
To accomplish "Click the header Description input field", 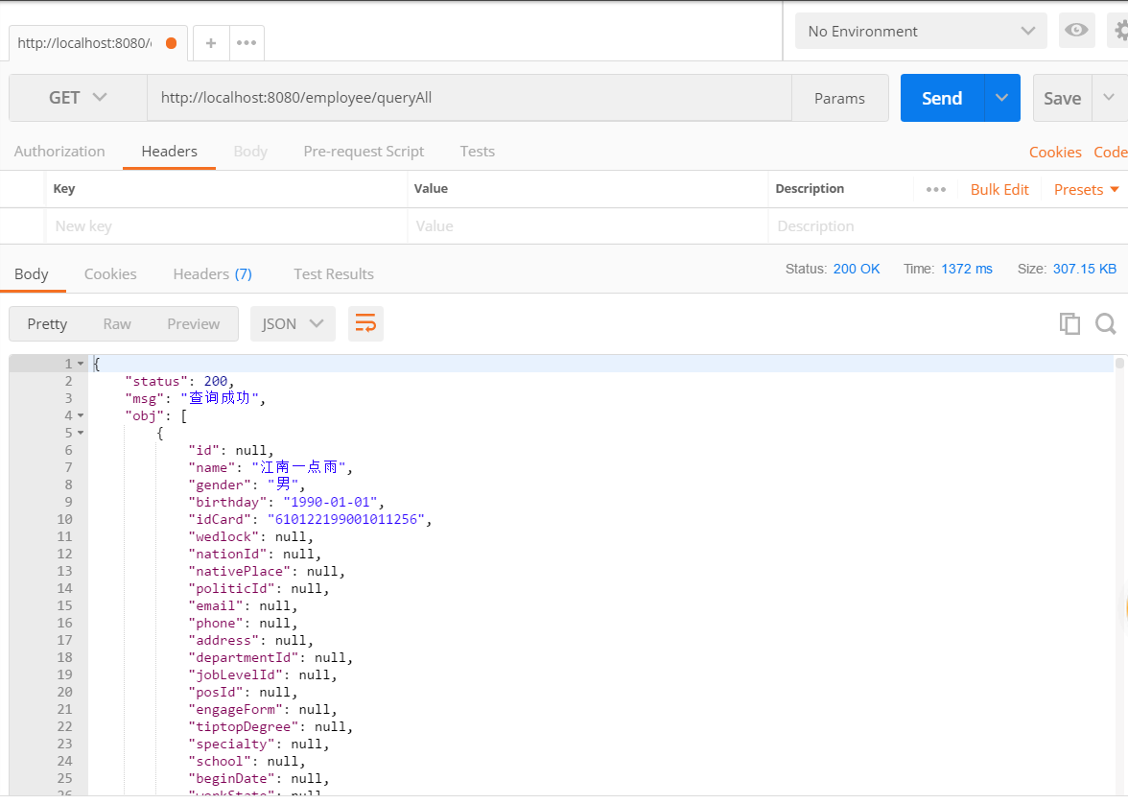I will point(948,226).
